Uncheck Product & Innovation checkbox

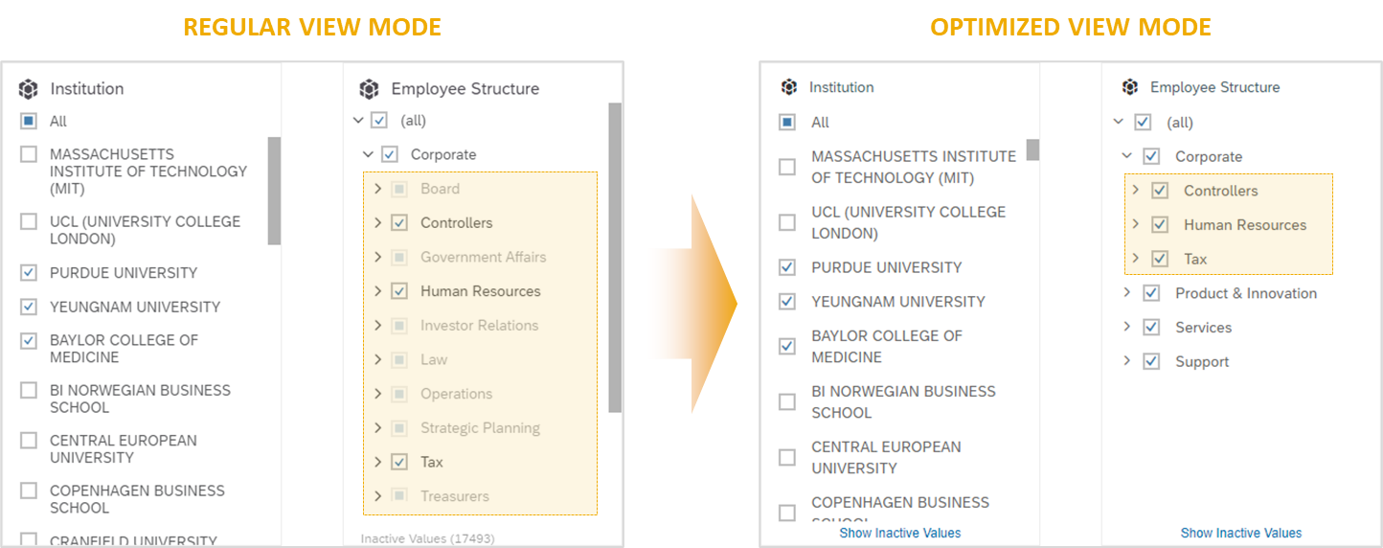(1152, 293)
